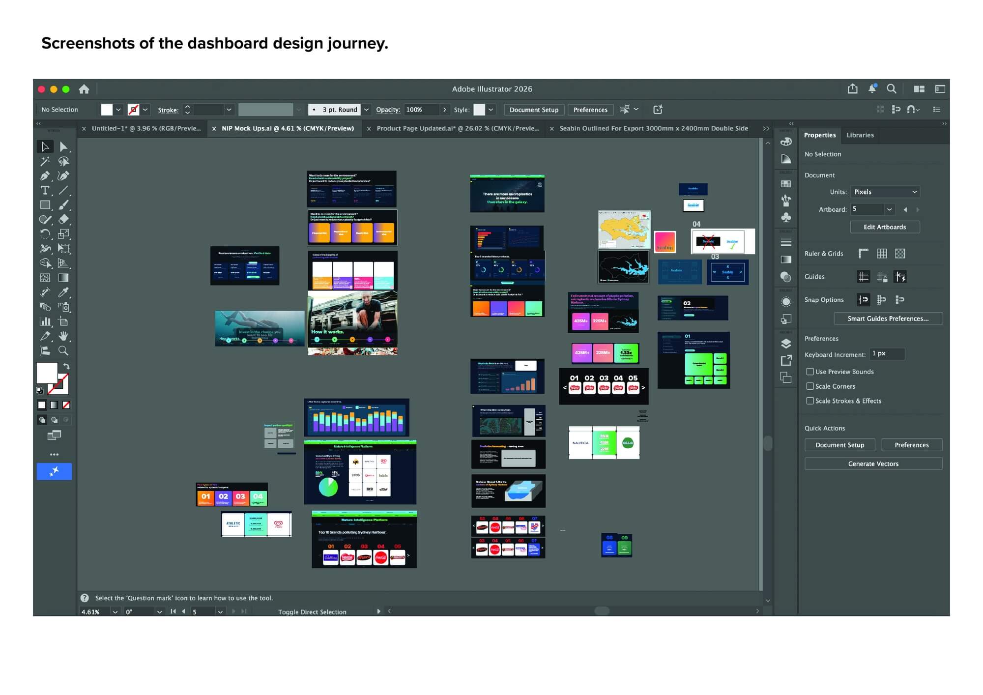Select the Direct Selection tool
Image resolution: width=983 pixels, height=695 pixels.
63,146
